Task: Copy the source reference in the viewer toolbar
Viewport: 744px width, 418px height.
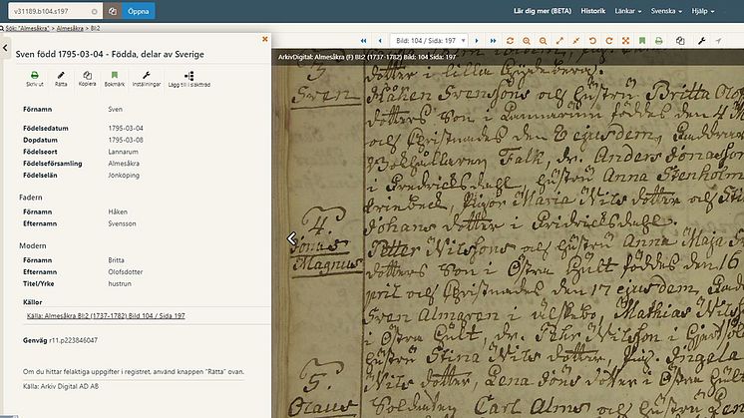Action: (x=680, y=41)
